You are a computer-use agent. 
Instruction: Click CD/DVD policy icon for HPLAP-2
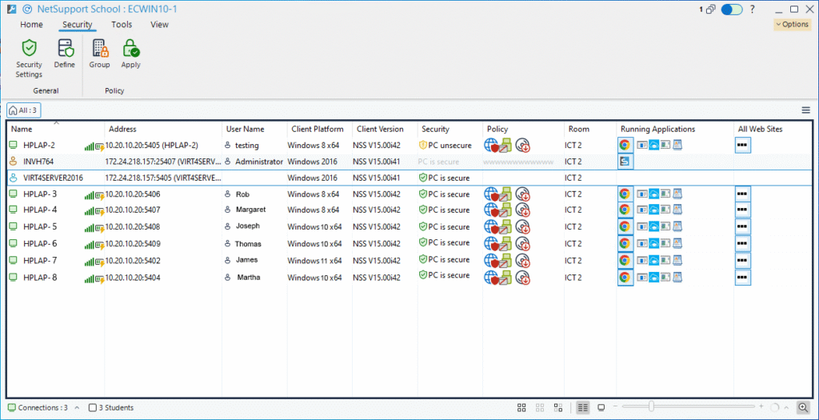523,146
